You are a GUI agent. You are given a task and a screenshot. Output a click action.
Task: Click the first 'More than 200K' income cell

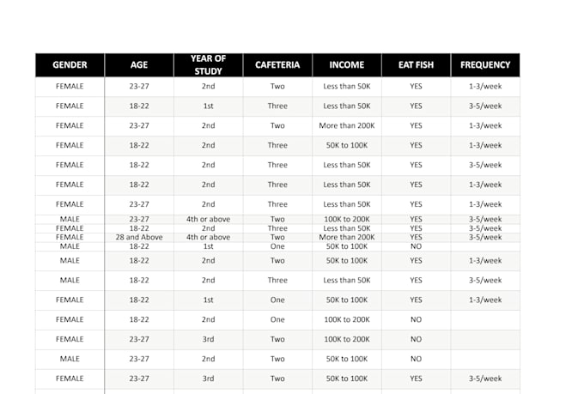[347, 125]
